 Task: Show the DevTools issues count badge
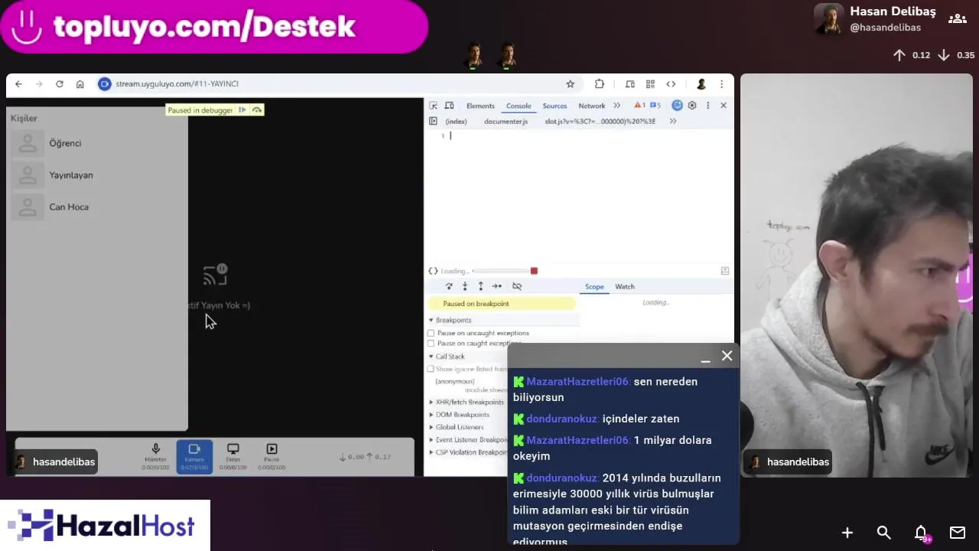tap(655, 106)
